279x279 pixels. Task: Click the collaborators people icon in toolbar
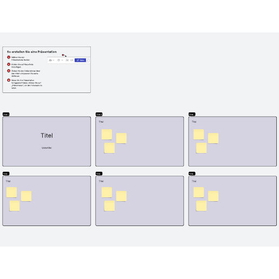pyautogui.click(x=50, y=60)
